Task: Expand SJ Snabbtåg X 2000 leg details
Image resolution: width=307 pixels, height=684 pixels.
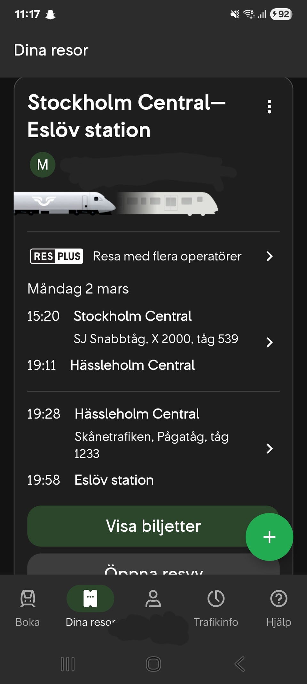Action: [269, 342]
